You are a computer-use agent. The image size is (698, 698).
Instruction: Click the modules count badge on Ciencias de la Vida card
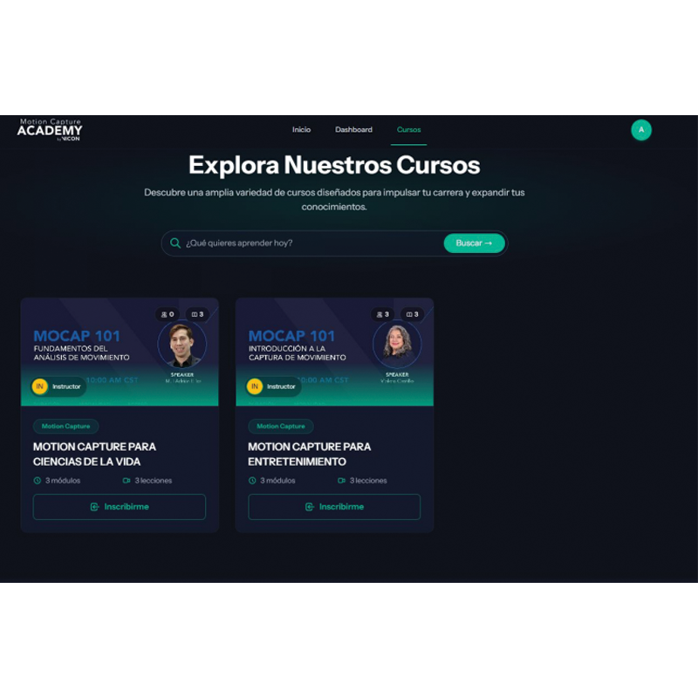click(195, 314)
